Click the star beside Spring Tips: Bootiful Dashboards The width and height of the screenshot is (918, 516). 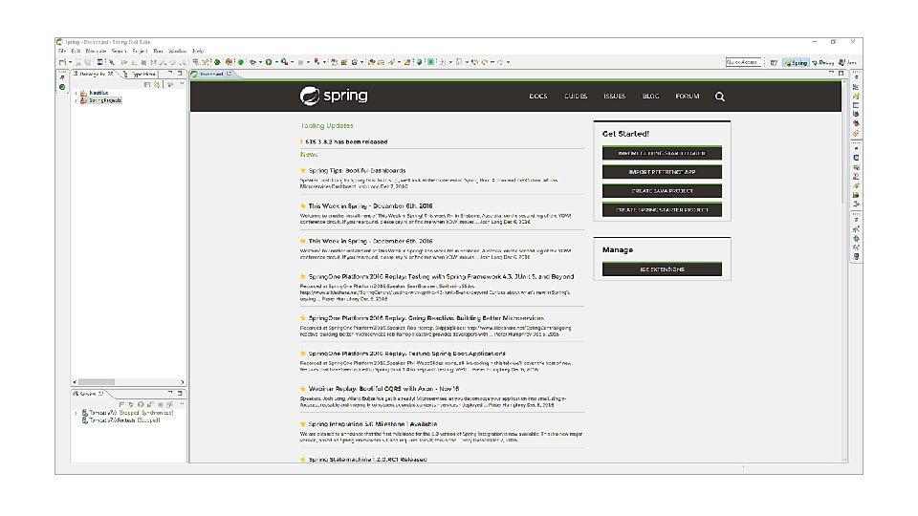(303, 171)
